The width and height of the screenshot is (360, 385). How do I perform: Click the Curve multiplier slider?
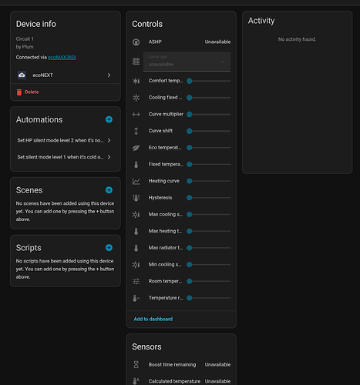(208, 114)
